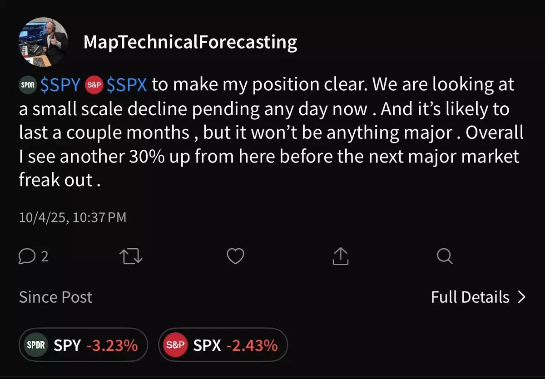The image size is (545, 379).
Task: Open the MapTechnicalForecasting username link
Action: [190, 42]
